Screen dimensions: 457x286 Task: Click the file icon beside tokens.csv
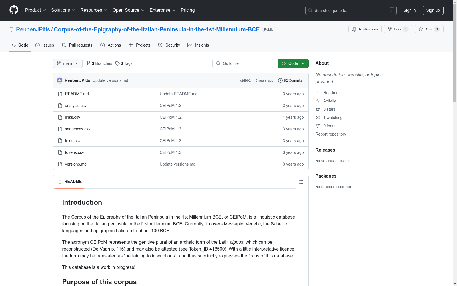pos(60,152)
